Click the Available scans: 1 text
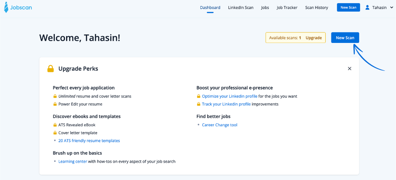This screenshot has width=396, height=180. pyautogui.click(x=285, y=38)
